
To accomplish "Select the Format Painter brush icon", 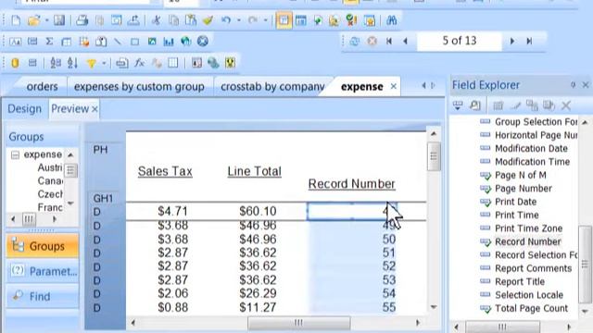I will click(208, 20).
